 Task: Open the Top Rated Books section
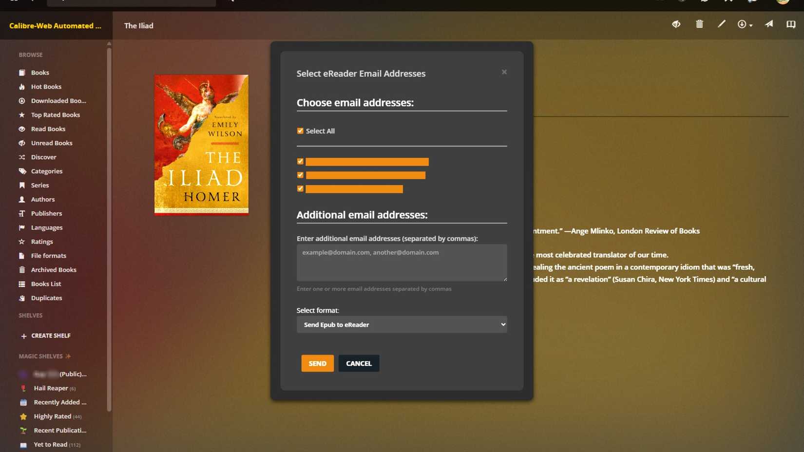click(55, 114)
